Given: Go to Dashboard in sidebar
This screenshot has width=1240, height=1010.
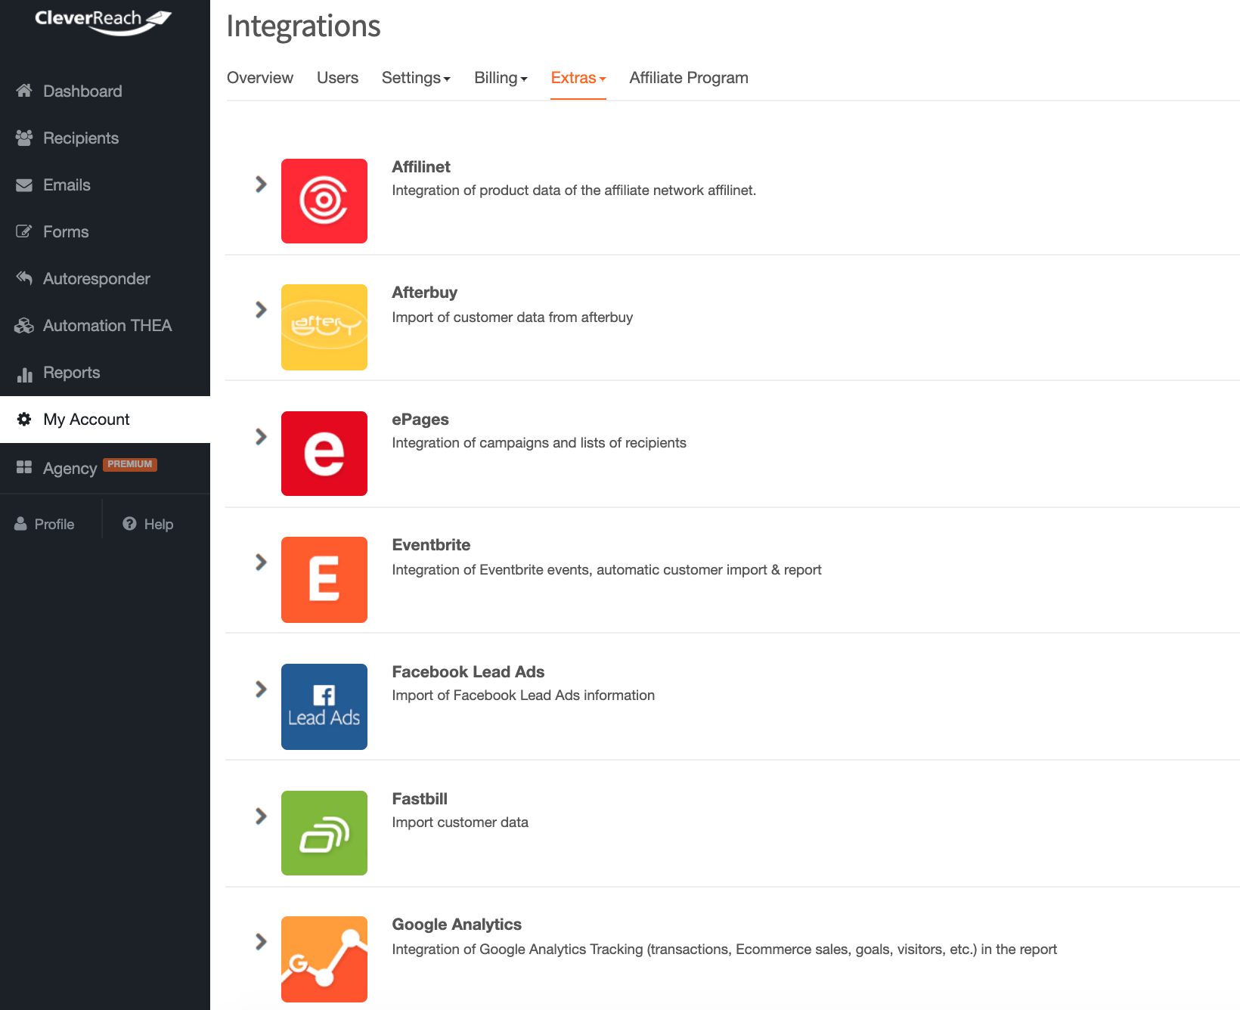Looking at the screenshot, I should tap(105, 91).
